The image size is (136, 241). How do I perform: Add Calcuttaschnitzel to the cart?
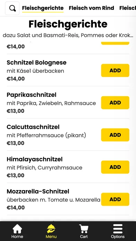pos(115,135)
